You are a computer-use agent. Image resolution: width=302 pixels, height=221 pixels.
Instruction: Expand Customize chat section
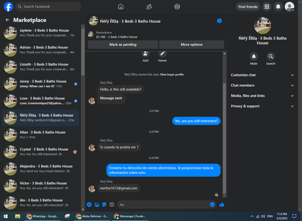pos(262,75)
